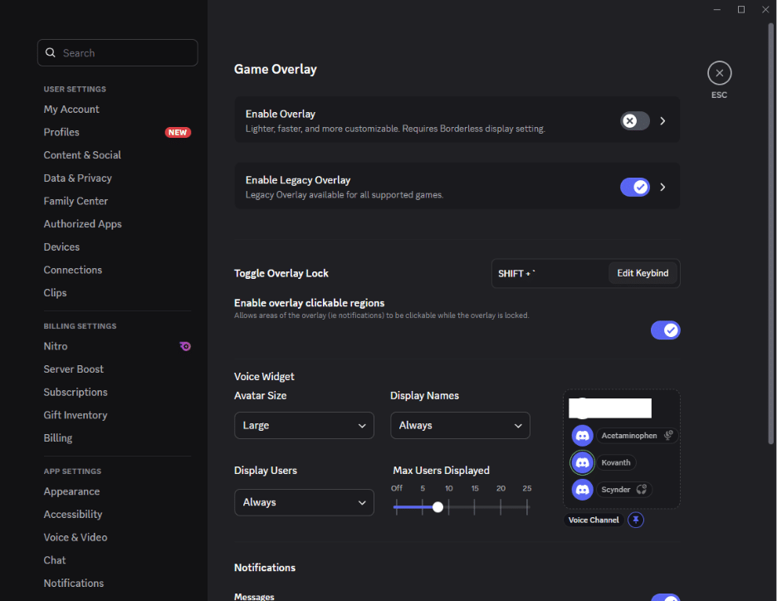Click the Max Users Displayed slider handle

(x=437, y=507)
